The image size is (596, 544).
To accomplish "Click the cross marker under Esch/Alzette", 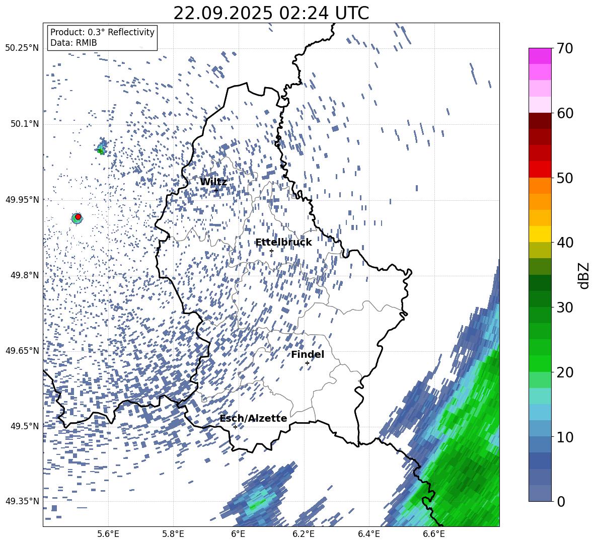I will coord(235,427).
